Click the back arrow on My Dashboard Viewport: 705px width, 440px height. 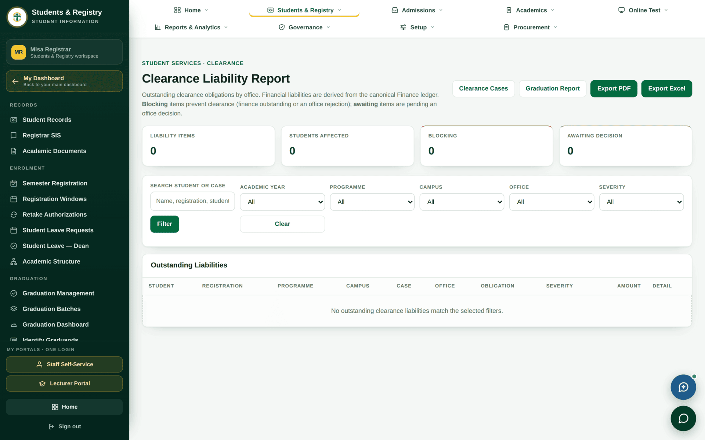tap(15, 81)
